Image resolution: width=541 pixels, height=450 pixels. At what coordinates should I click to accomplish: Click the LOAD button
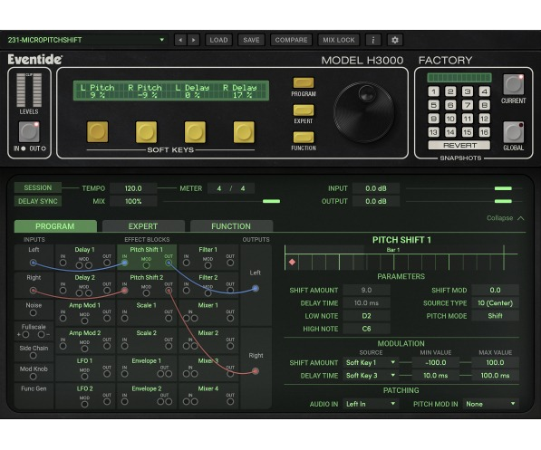click(218, 40)
